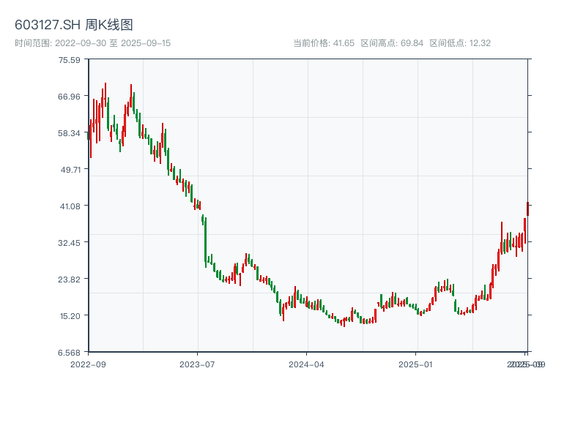Click the y-axis value 58.34
The width and height of the screenshot is (586, 439).
[x=69, y=133]
